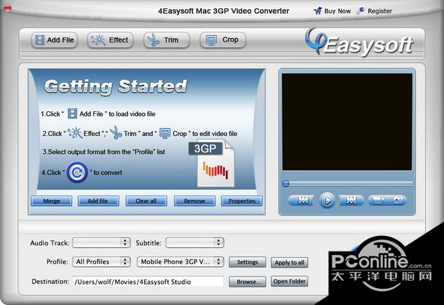
Task: Play the preview video
Action: click(327, 201)
